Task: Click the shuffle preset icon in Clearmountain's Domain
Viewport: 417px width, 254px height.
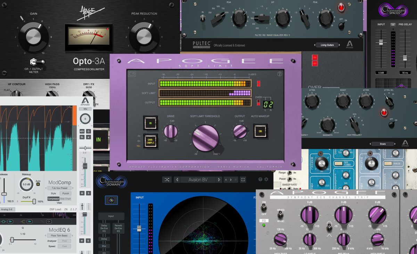Action: [x=167, y=179]
